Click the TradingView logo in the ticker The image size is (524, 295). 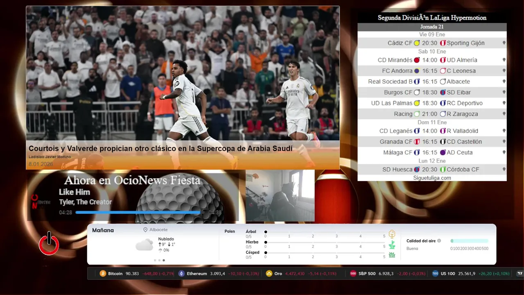(520, 274)
